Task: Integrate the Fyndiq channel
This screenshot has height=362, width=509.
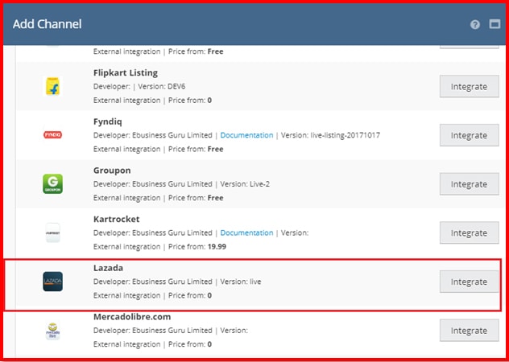Action: (x=469, y=135)
